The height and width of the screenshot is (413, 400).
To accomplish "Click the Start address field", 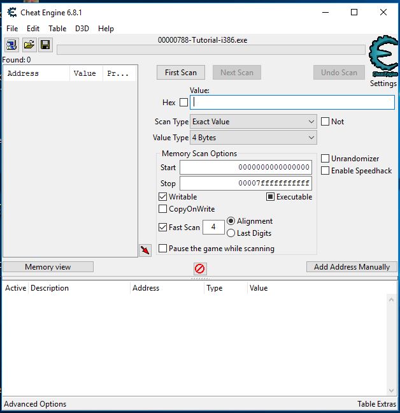I will click(246, 167).
